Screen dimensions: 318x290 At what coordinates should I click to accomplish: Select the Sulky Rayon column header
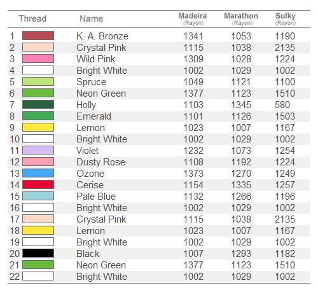click(x=286, y=19)
